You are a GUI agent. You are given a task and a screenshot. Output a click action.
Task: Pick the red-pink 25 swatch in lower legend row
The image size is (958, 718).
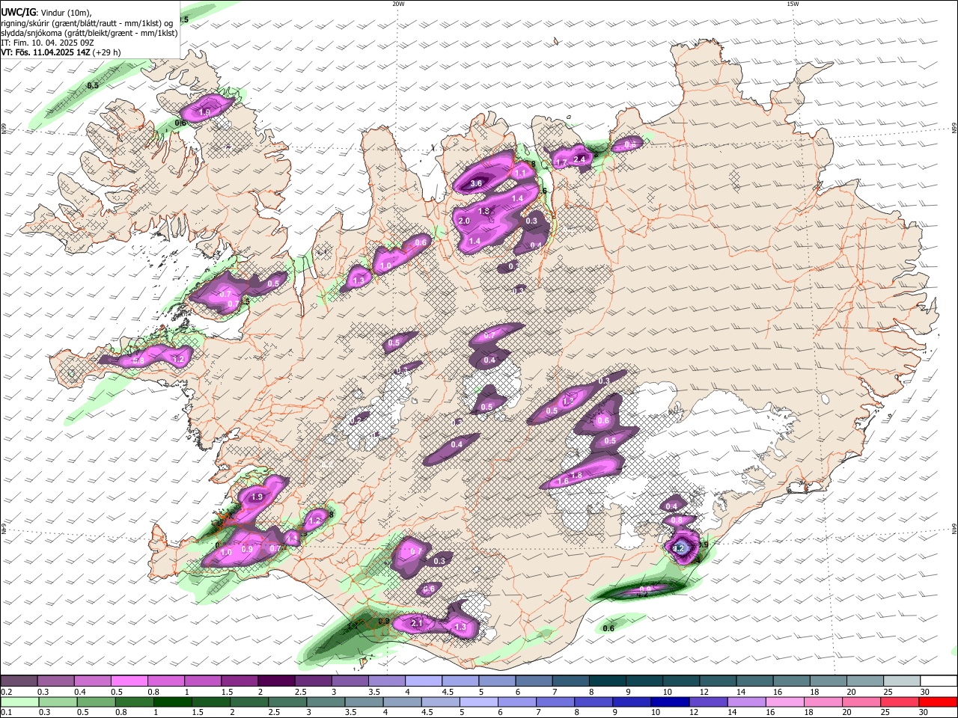click(900, 702)
